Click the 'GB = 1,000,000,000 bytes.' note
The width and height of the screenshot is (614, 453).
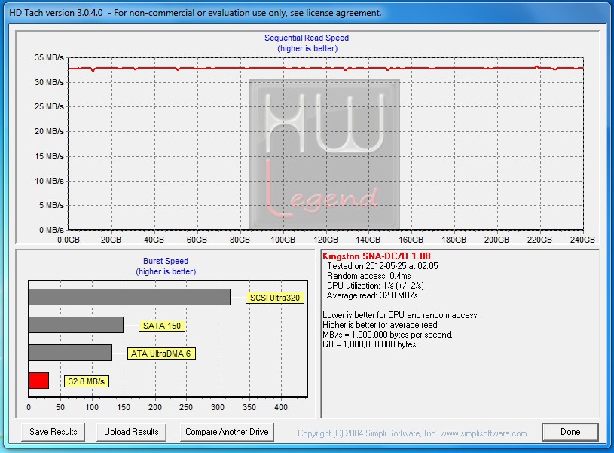click(x=370, y=344)
